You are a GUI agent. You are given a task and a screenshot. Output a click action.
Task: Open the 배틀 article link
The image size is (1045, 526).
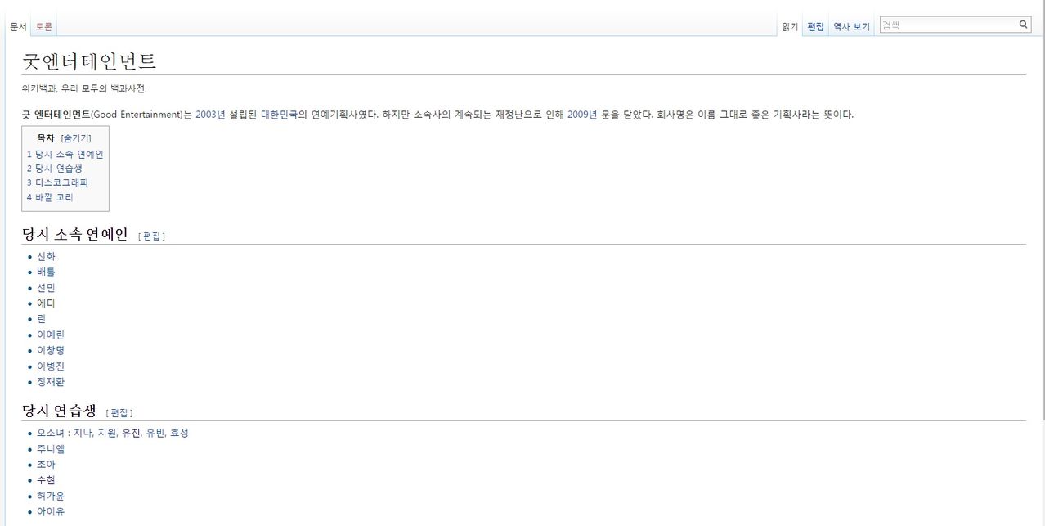click(x=46, y=272)
